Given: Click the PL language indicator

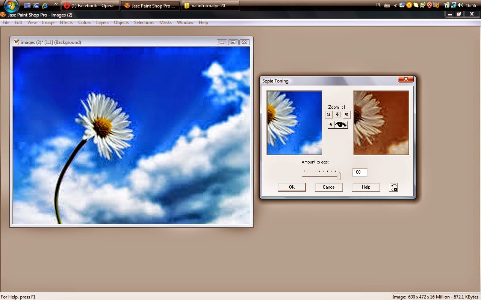Looking at the screenshot, I should click(379, 5).
